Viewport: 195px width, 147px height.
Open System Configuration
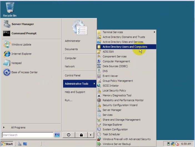tap(126, 129)
